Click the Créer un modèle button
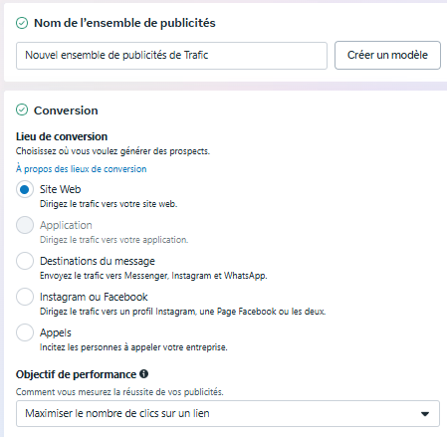The width and height of the screenshot is (447, 437). coord(387,55)
